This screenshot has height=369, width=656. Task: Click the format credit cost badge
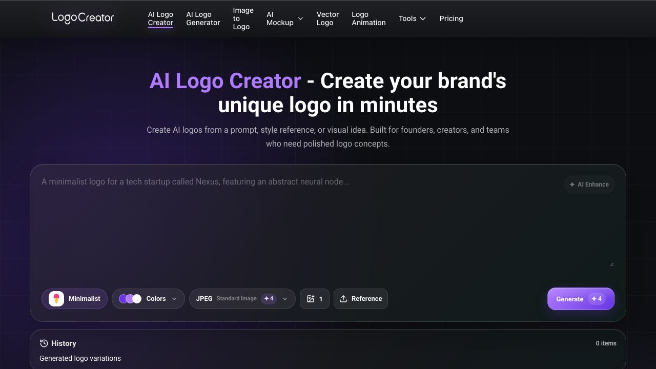click(x=269, y=299)
